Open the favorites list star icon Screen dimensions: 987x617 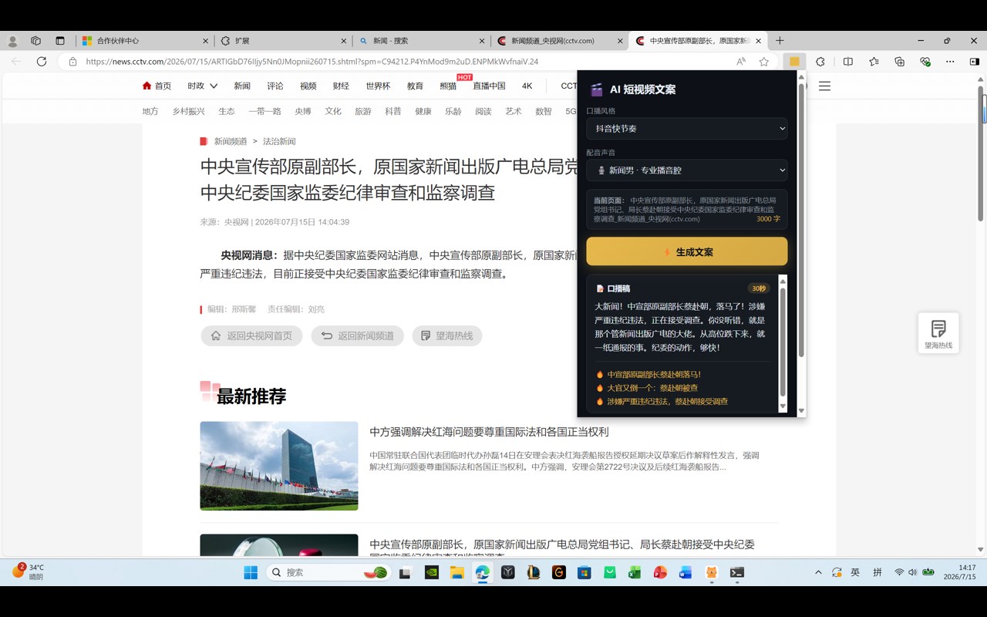874,62
